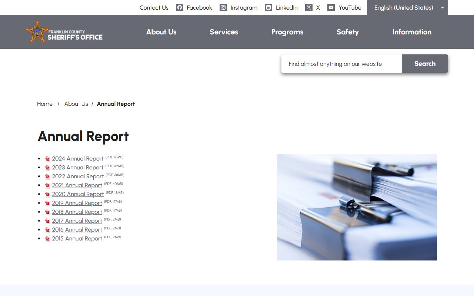Viewport: 474px width, 296px height.
Task: Open the Safety navigation menu
Action: tap(347, 32)
